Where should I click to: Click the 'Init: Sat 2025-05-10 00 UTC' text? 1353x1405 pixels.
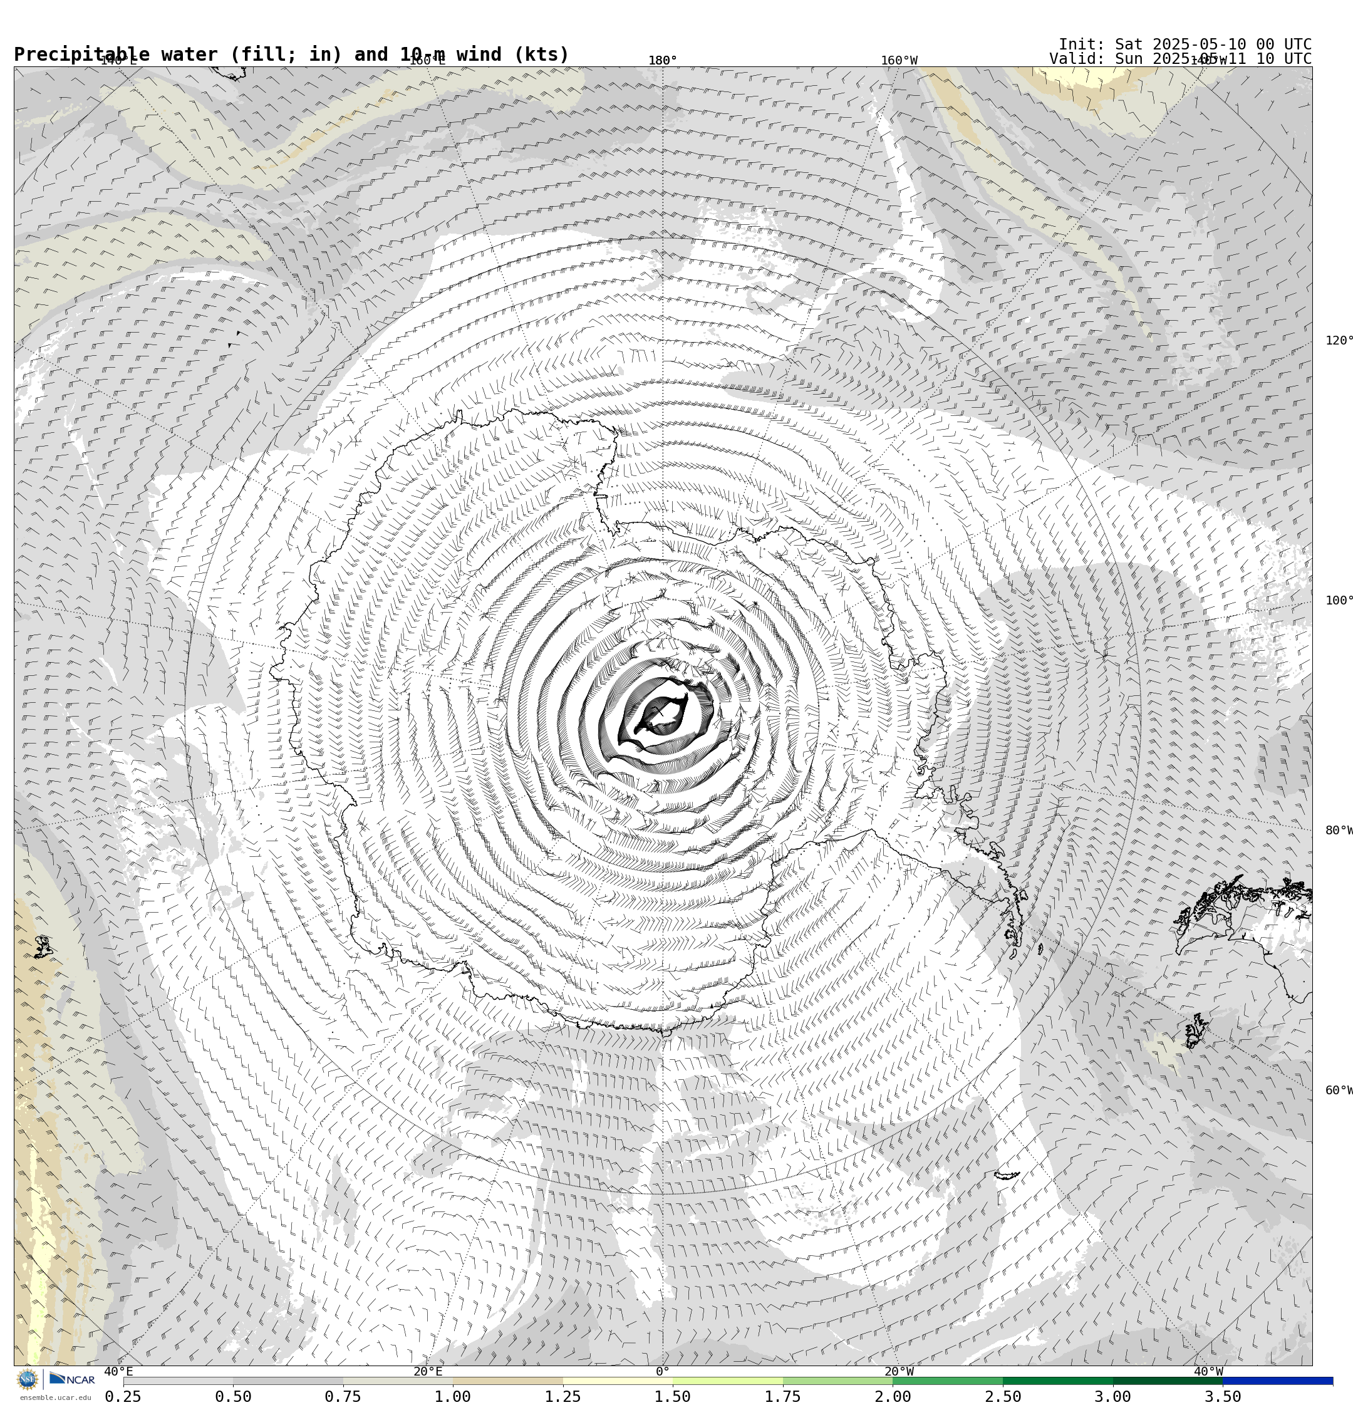point(1185,44)
